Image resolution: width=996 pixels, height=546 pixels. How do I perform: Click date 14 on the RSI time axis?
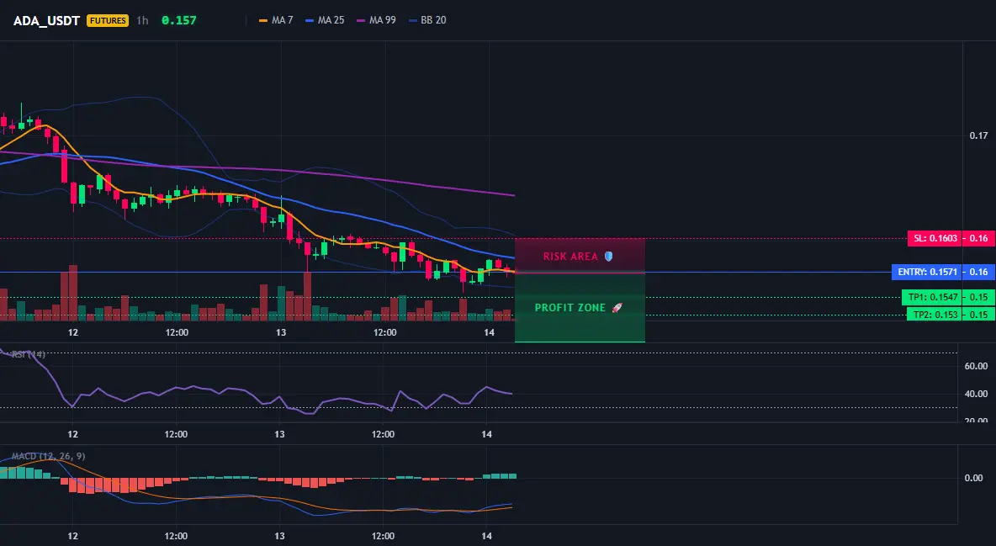tap(486, 434)
